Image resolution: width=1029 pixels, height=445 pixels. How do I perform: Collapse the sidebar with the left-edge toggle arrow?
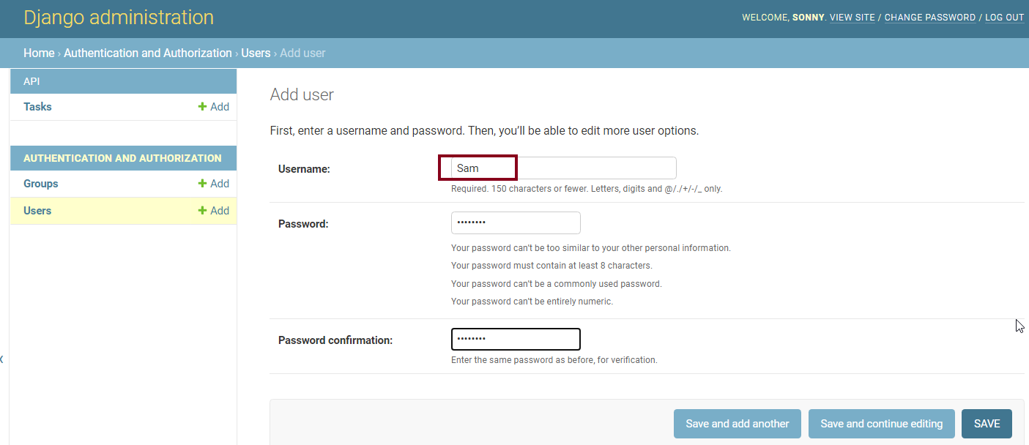(x=1, y=359)
